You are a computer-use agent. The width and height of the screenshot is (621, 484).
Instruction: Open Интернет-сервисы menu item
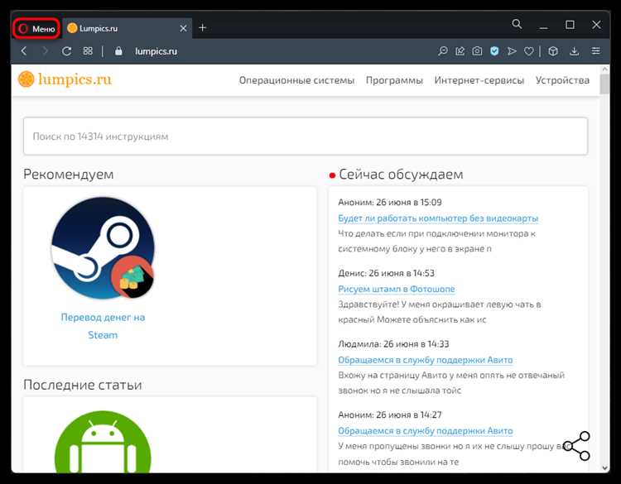[x=479, y=80]
